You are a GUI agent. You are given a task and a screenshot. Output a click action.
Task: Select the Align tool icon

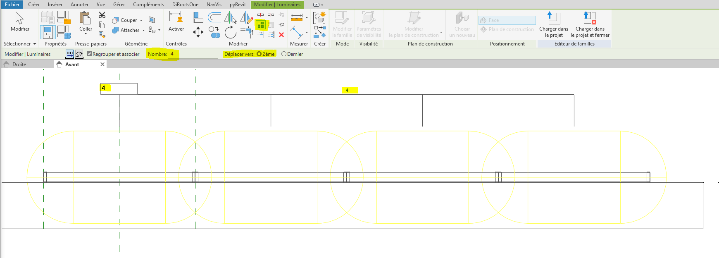[x=198, y=17]
